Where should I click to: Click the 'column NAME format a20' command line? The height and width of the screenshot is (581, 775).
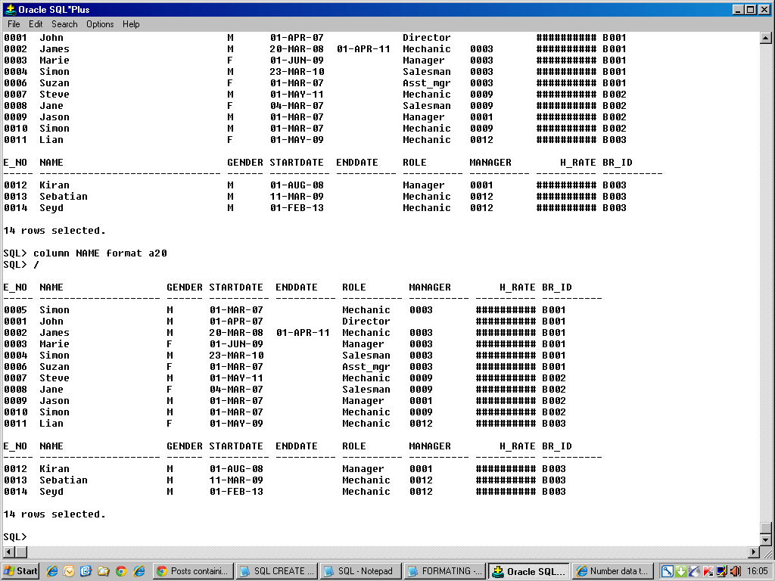(85, 253)
